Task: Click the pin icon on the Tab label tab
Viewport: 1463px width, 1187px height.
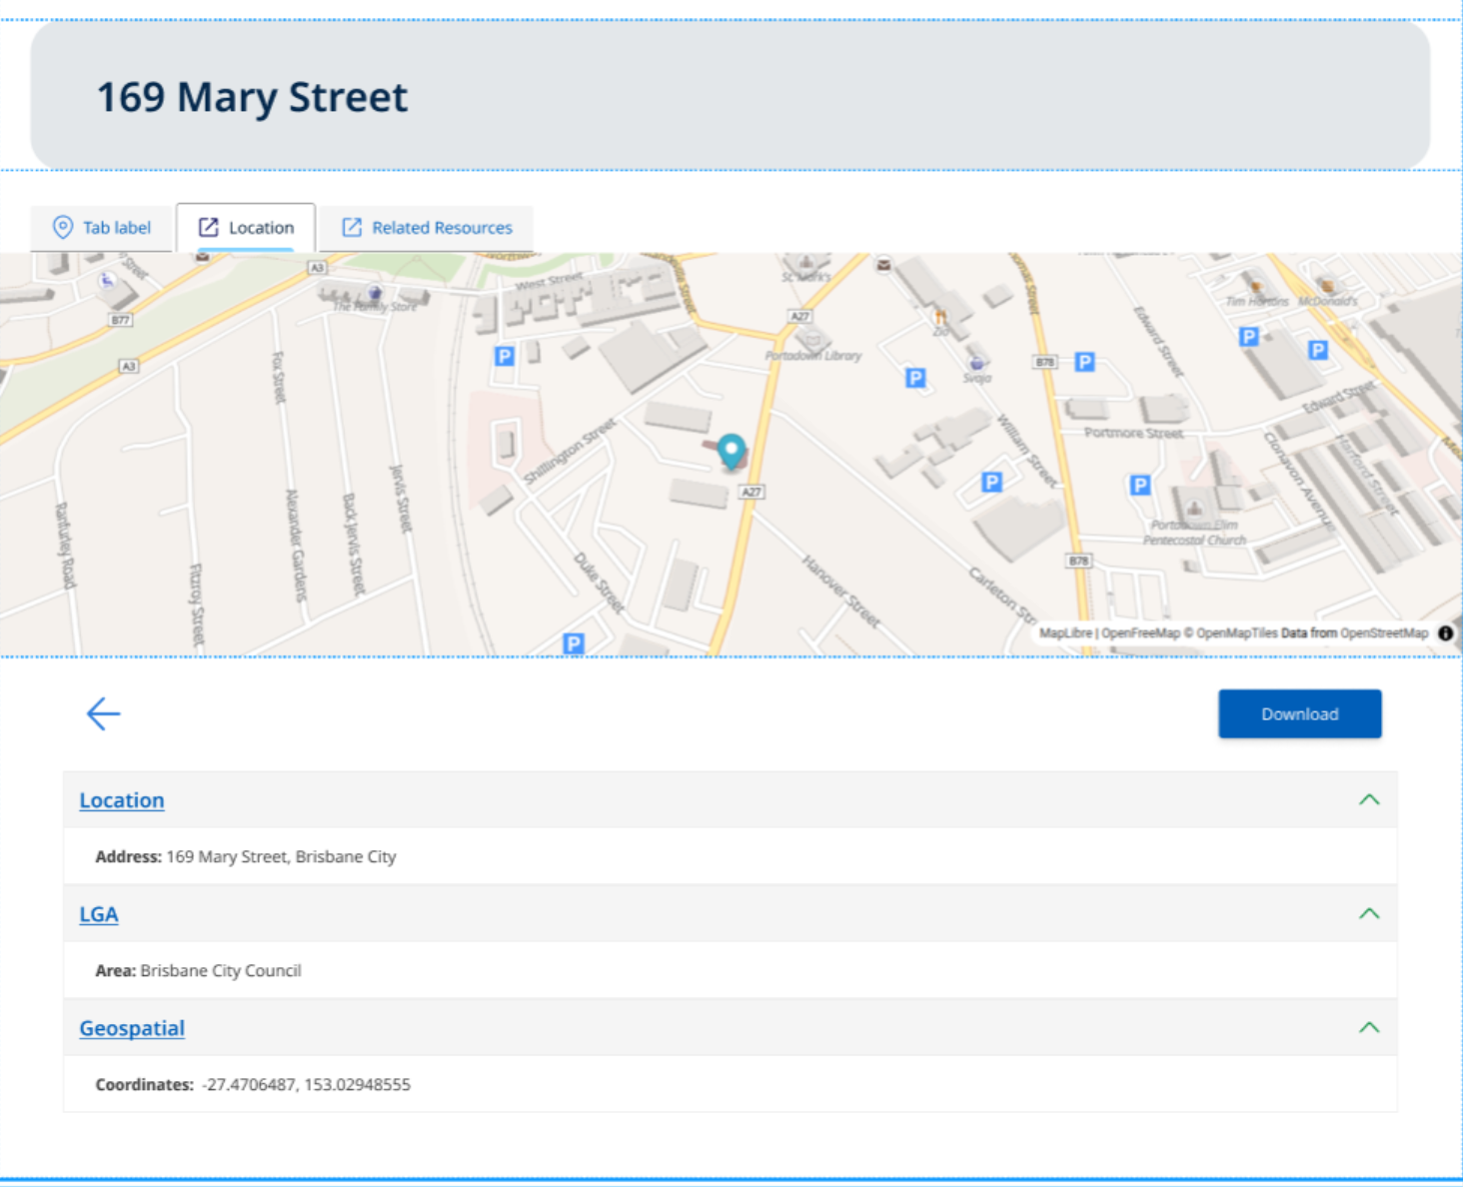Action: (x=62, y=227)
